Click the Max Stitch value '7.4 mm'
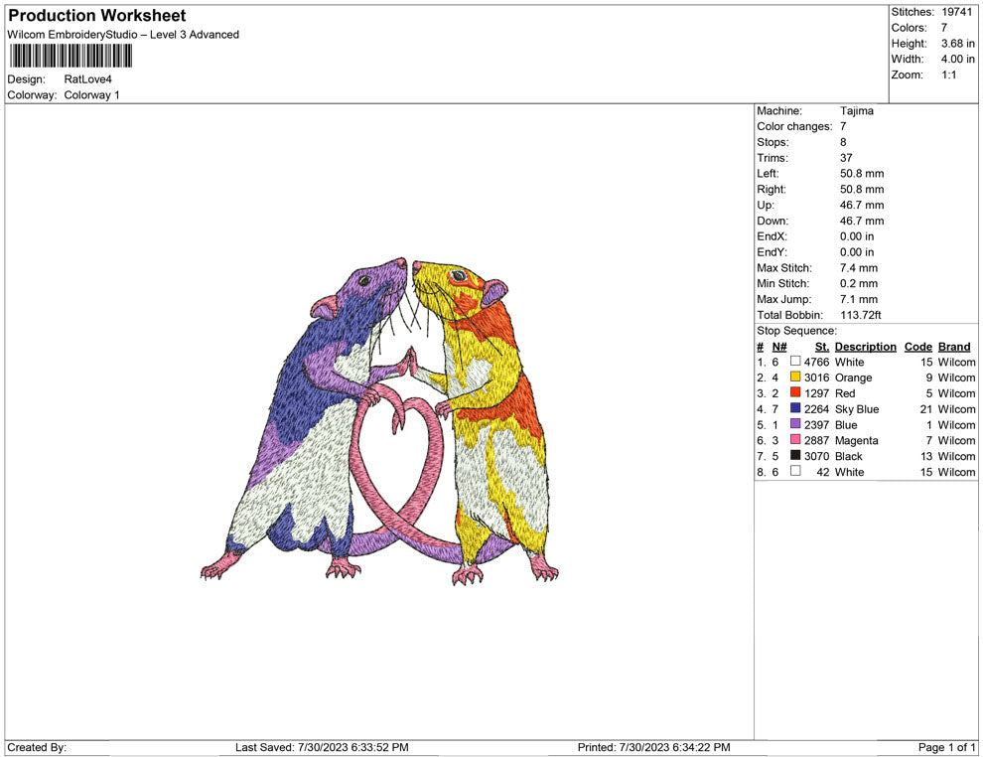The width and height of the screenshot is (983, 757). [x=859, y=268]
